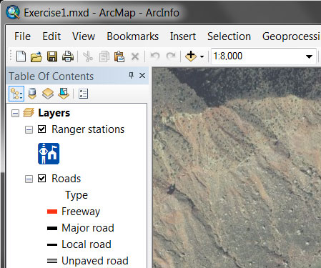Viewport: 321px width, 268px height.
Task: Click the Print icon
Action: [68, 56]
